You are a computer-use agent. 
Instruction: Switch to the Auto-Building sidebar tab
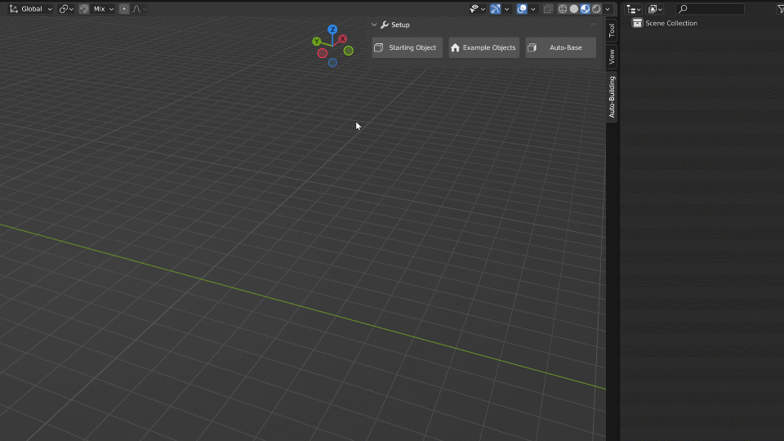pyautogui.click(x=612, y=97)
